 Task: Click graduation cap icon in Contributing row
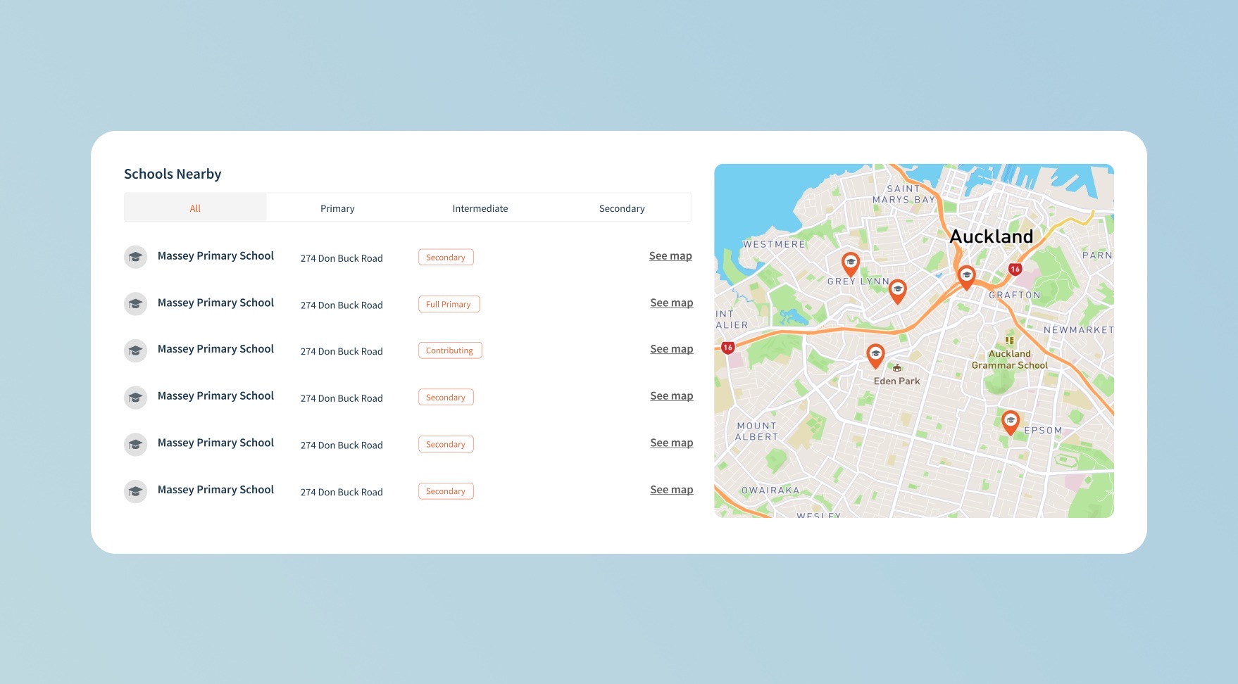click(x=135, y=350)
